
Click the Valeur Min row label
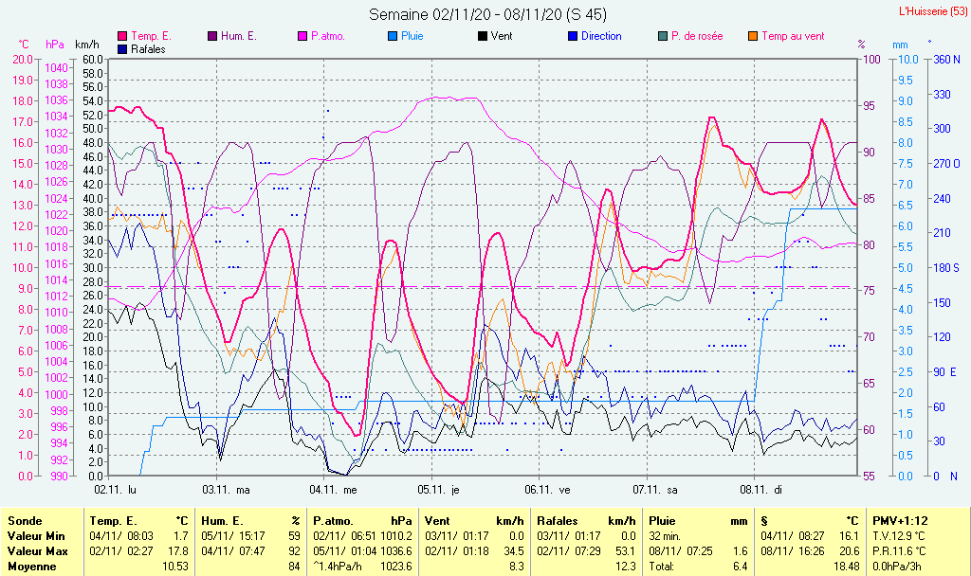coord(36,536)
